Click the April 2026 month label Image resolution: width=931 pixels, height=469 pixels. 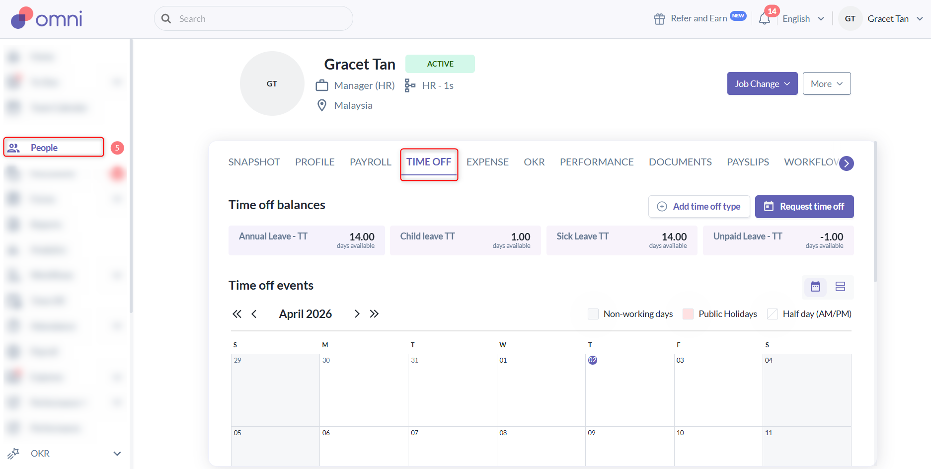pos(306,314)
